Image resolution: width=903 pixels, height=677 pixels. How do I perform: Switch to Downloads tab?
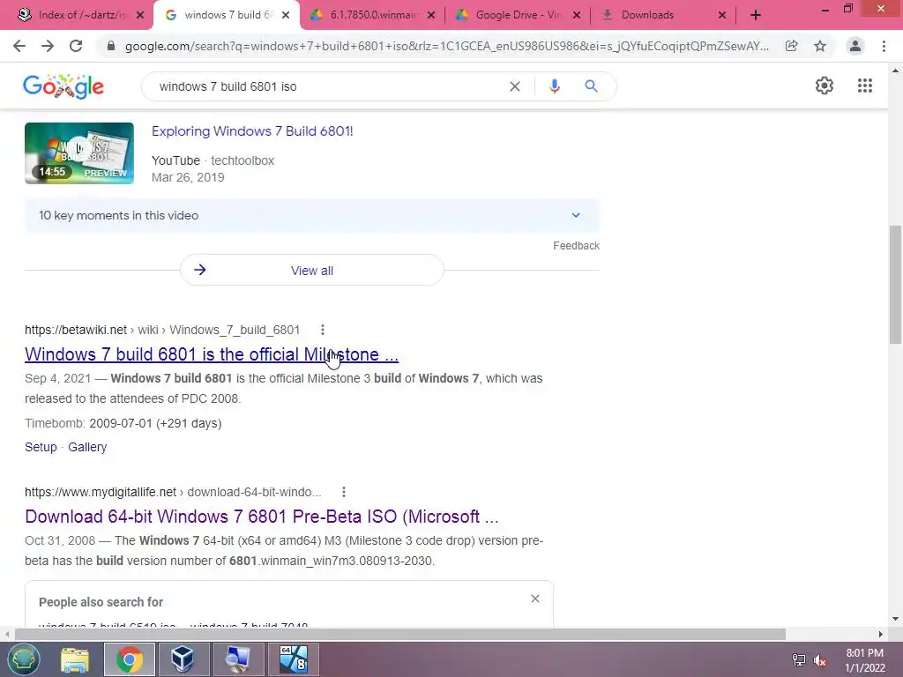click(x=663, y=15)
